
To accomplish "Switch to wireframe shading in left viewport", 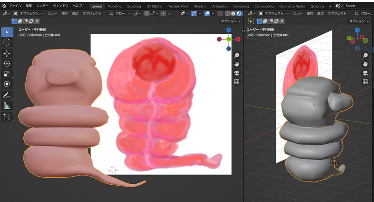I will 228,14.
